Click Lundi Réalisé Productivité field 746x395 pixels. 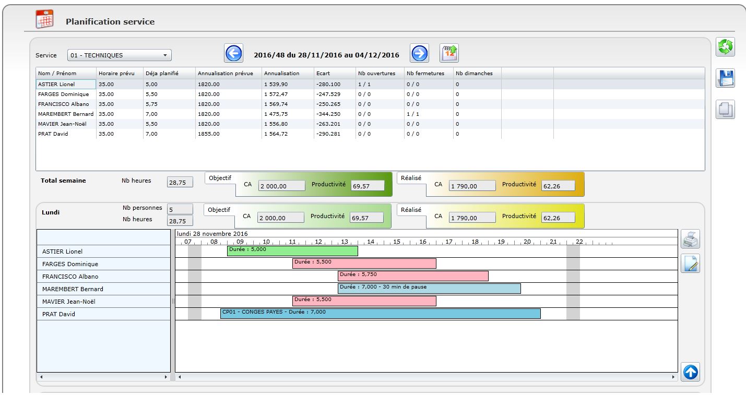tap(558, 218)
